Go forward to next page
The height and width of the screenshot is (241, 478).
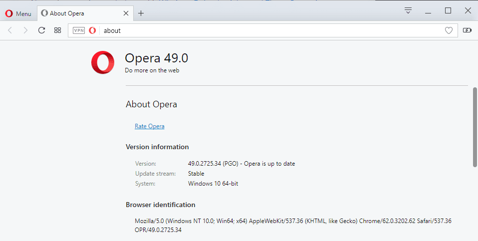point(25,30)
